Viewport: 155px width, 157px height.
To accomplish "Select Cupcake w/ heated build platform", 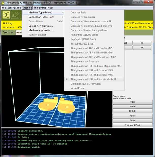I will click(x=94, y=30).
